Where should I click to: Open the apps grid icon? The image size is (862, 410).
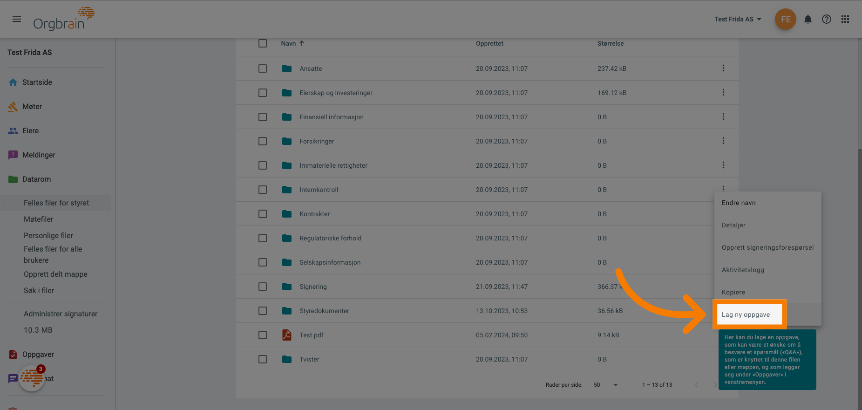[845, 19]
